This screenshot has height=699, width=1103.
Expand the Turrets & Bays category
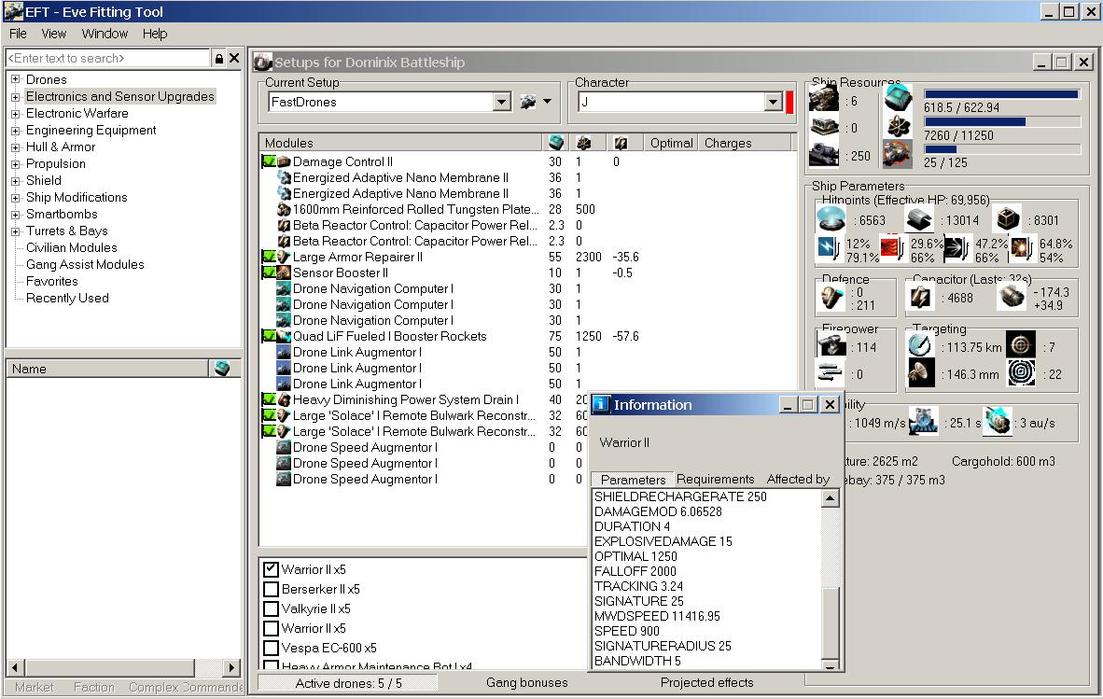[x=16, y=231]
